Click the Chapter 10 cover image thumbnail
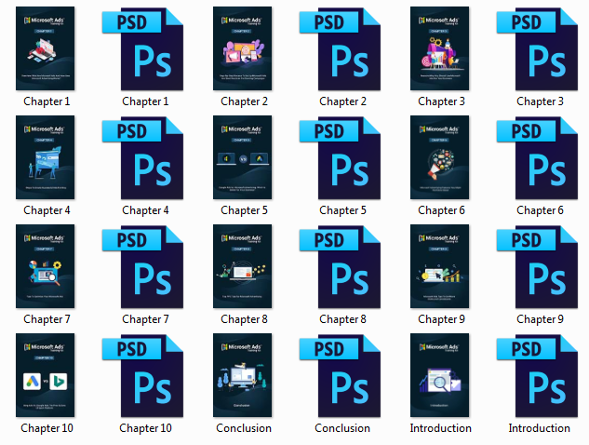 tap(45, 375)
